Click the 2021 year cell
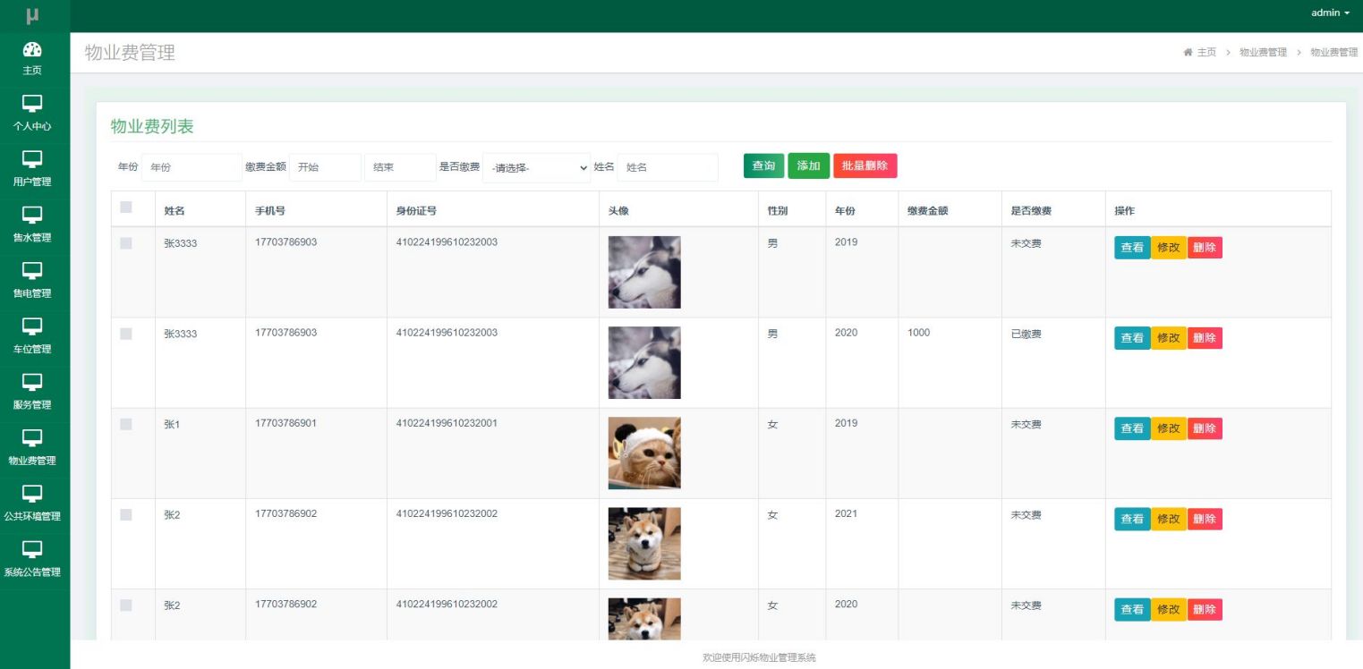This screenshot has height=669, width=1363. [x=846, y=513]
